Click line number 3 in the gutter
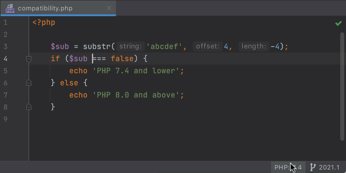Screen dimensions: 346x173 click(6, 46)
